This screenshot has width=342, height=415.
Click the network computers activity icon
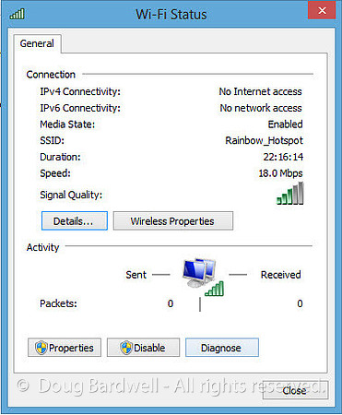(203, 277)
